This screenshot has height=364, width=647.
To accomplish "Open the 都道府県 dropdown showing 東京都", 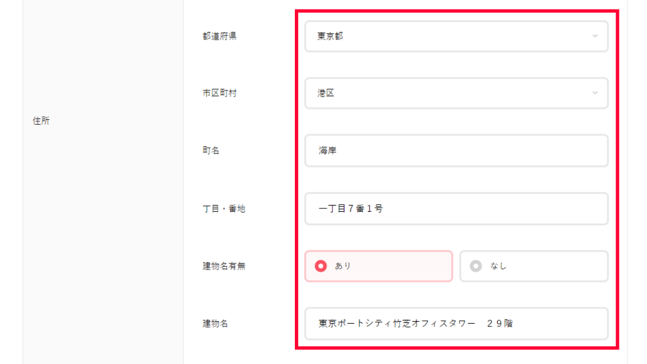I will pos(456,37).
